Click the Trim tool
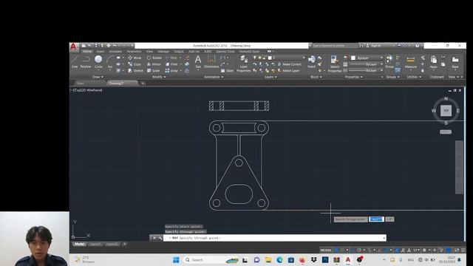 171,58
